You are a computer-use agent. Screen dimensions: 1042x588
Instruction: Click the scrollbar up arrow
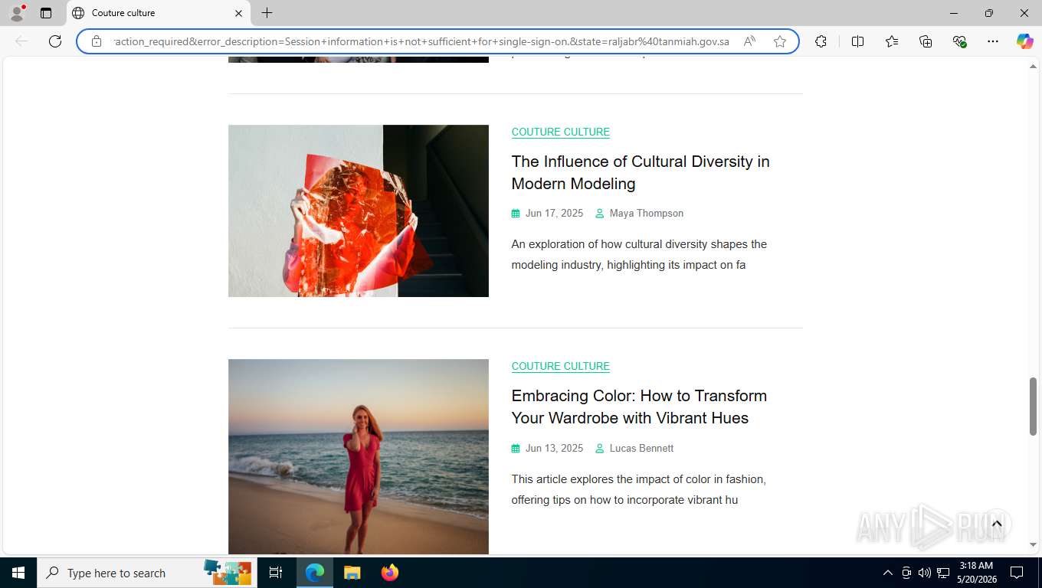click(1033, 67)
